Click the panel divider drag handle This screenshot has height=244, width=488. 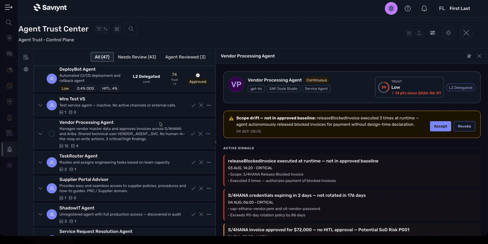[215, 142]
